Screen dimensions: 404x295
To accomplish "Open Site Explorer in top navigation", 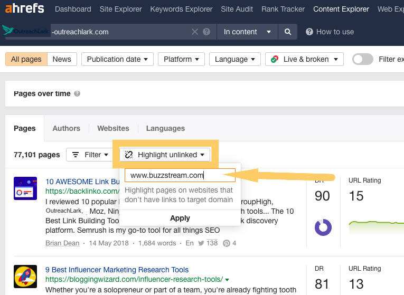I will click(120, 9).
